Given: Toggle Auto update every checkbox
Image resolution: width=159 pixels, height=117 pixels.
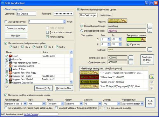Looking at the screenshot, I should [6, 22].
